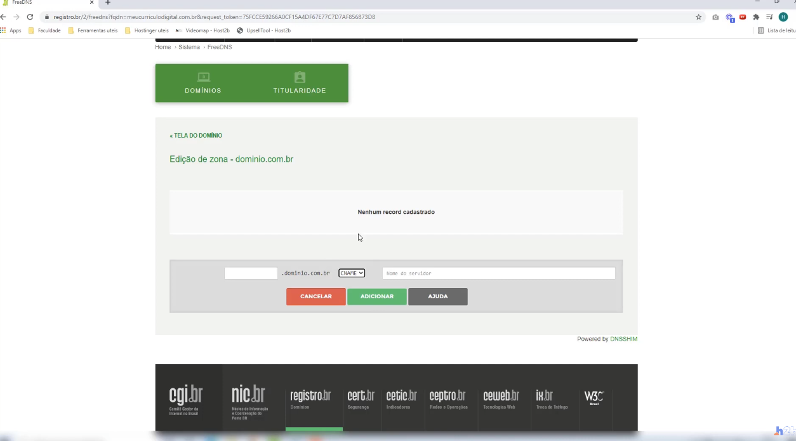
Task: Go back via Tela do Domínio link
Action: 196,136
